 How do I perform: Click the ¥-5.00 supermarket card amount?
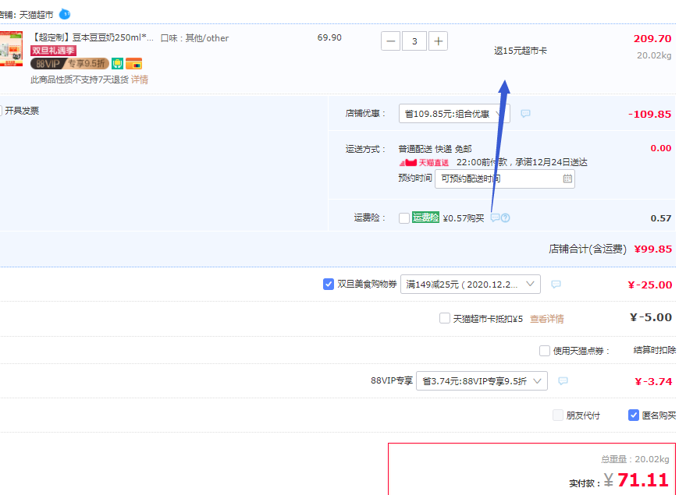pos(651,317)
